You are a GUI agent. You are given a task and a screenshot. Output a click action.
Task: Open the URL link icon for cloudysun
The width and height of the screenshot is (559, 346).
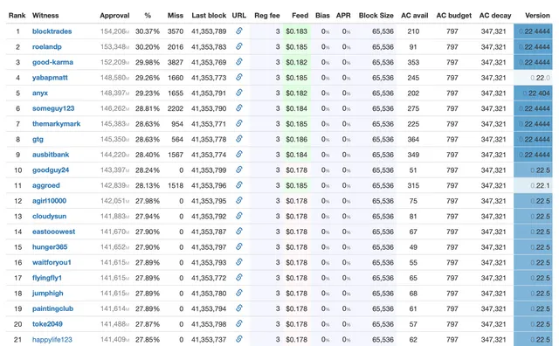[239, 216]
